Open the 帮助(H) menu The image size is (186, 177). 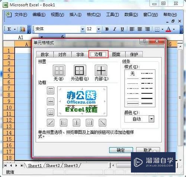[x=170, y=15]
